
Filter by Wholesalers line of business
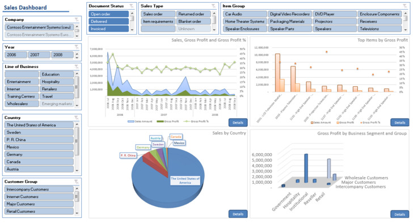22,104
